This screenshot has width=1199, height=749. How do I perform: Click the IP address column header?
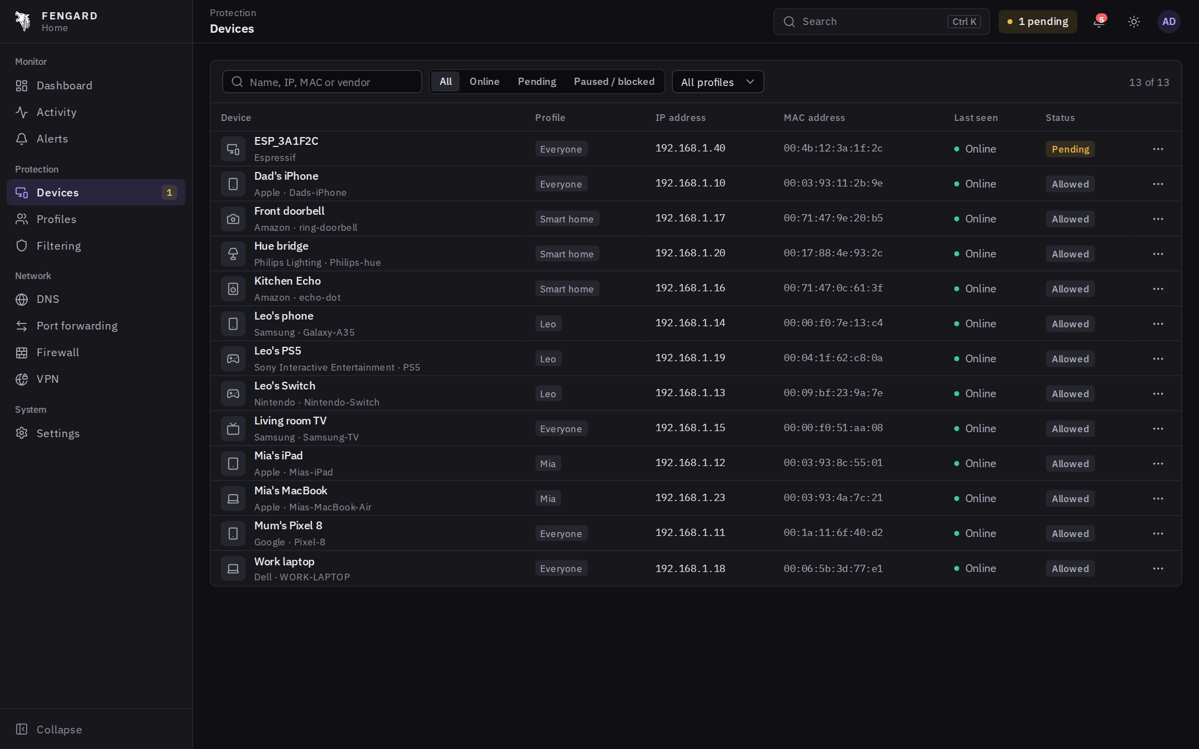click(x=681, y=118)
